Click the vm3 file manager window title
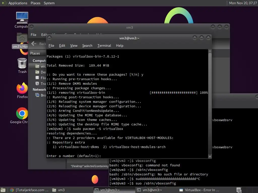Viewport: 258px width, 193px height. (x=130, y=27)
